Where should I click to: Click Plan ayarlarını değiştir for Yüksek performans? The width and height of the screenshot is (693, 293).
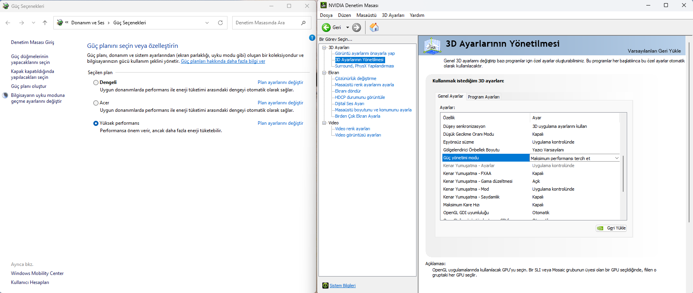280,123
